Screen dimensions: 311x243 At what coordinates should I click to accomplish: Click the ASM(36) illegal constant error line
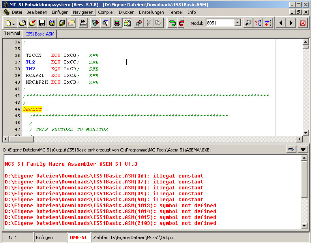[104, 176]
